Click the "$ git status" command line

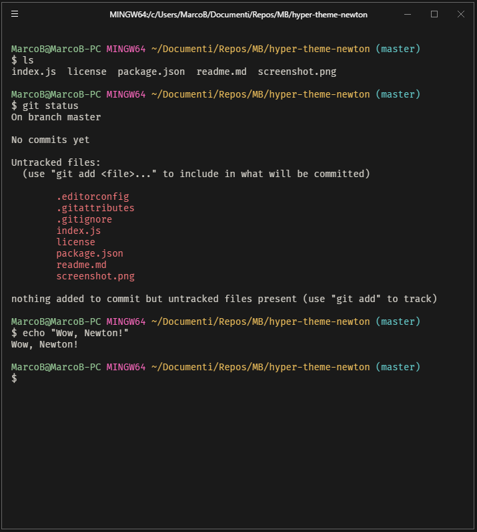pyautogui.click(x=45, y=106)
